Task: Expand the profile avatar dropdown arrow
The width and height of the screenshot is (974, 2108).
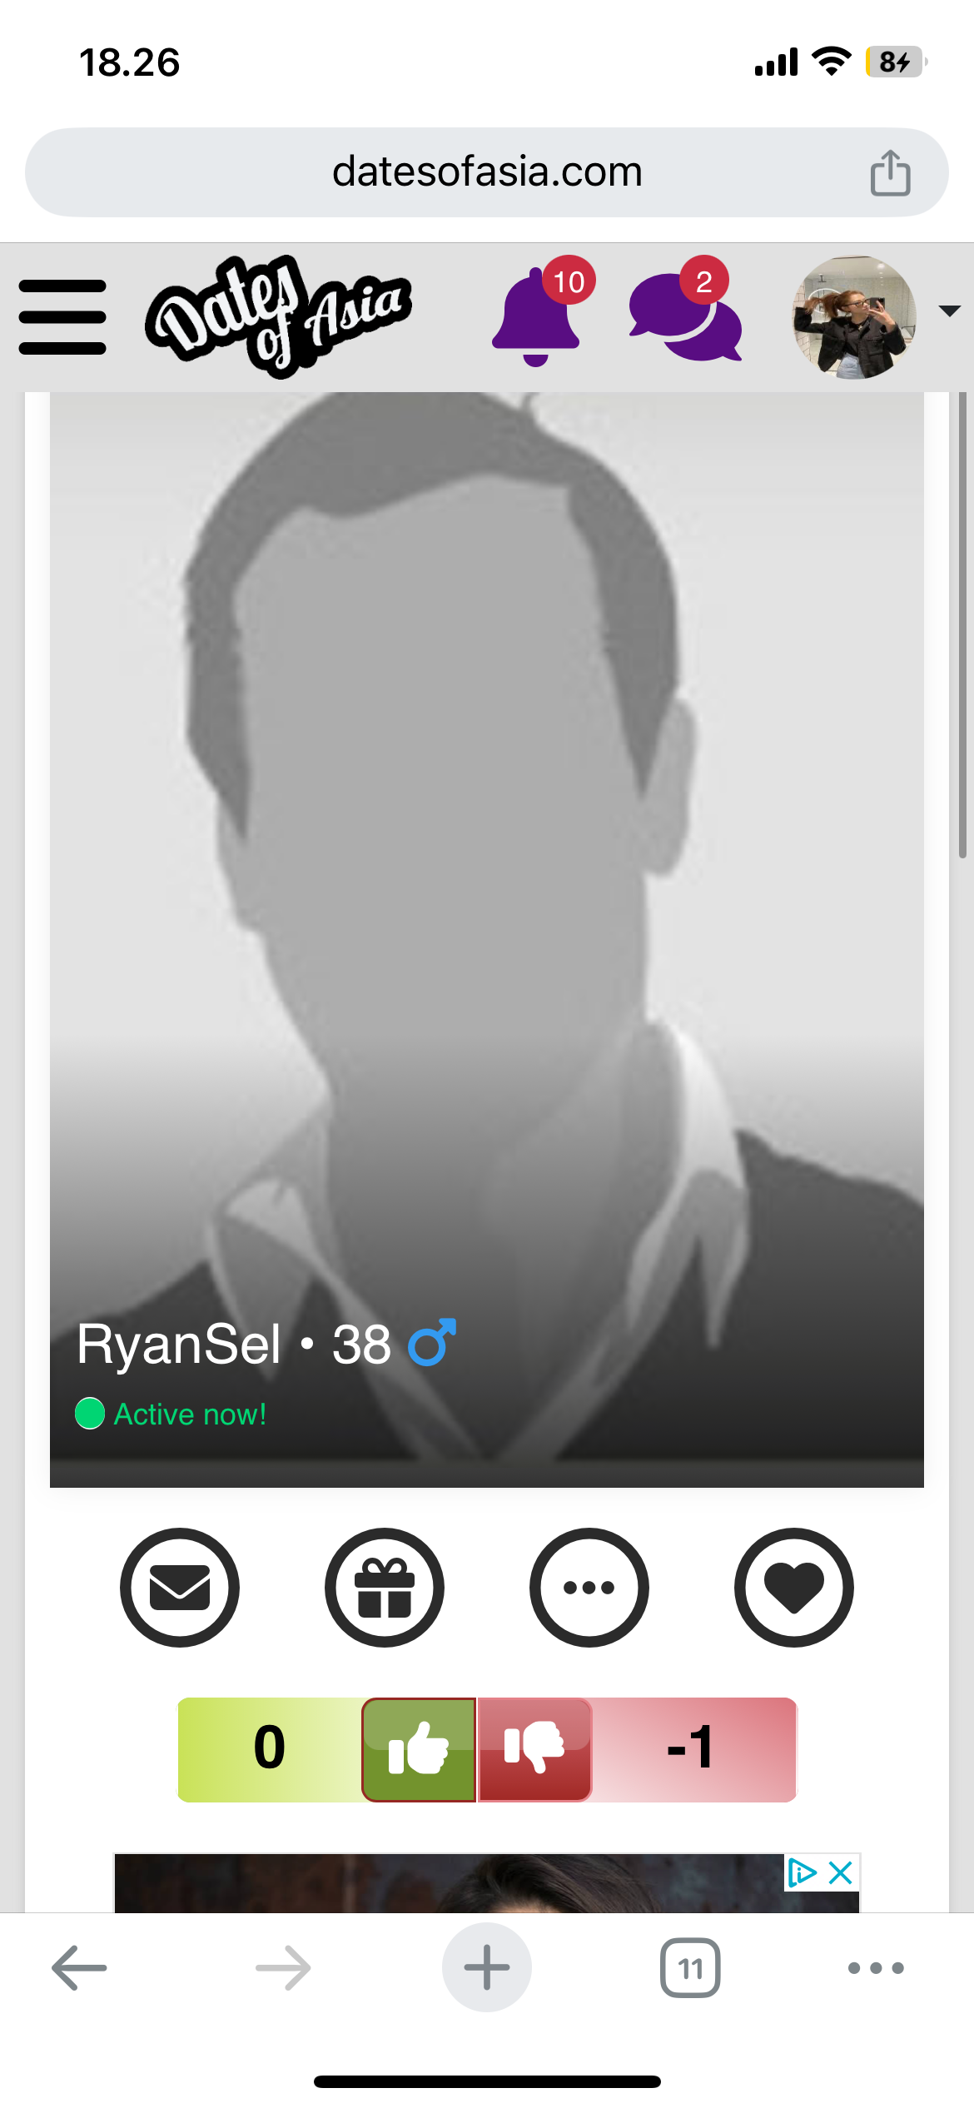Action: click(x=950, y=311)
